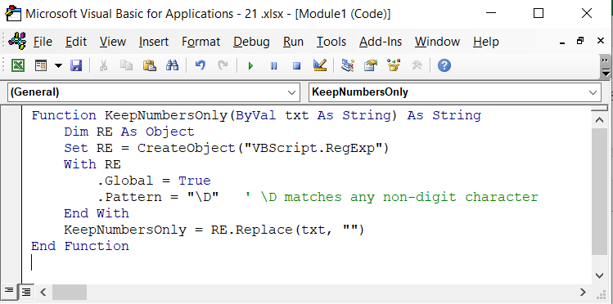This screenshot has height=304, width=613.
Task: Click the "Dim RE As Object" line
Action: pyautogui.click(x=129, y=132)
